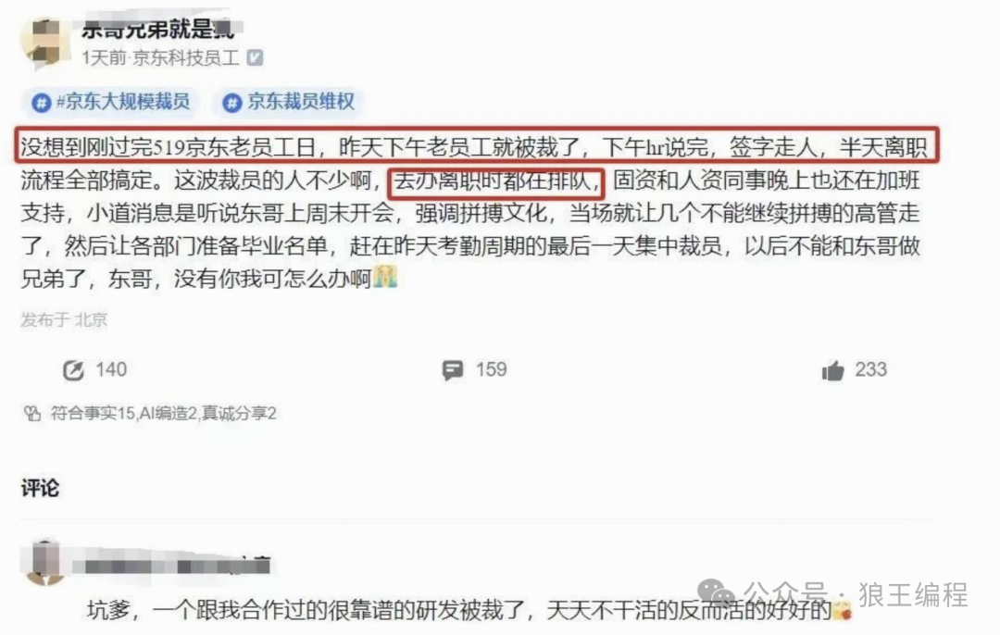Like the post using the thumbs-up icon
Screen dimensions: 1000x635
(833, 369)
